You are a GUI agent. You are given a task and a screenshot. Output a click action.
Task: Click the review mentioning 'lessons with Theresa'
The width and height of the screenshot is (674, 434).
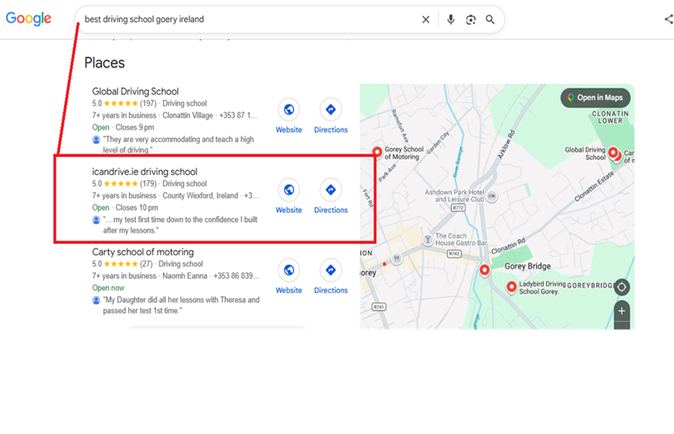point(181,305)
